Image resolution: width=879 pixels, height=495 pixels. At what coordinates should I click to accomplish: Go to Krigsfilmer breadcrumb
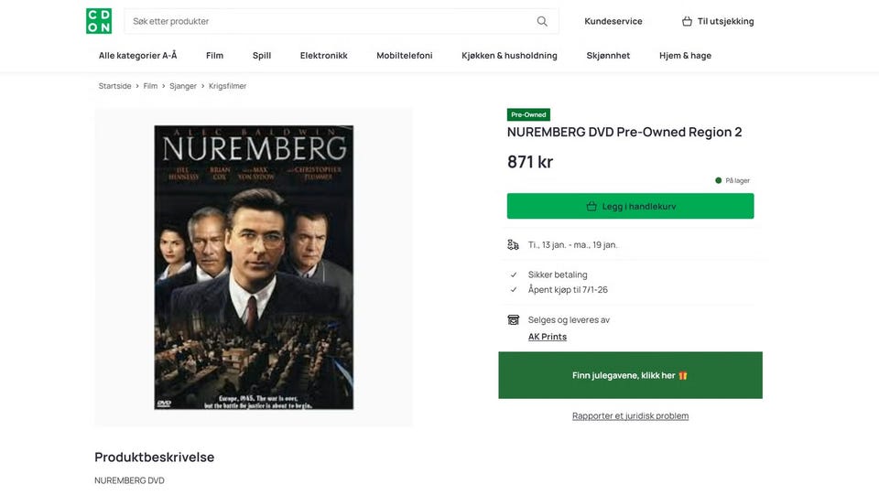[x=228, y=86]
